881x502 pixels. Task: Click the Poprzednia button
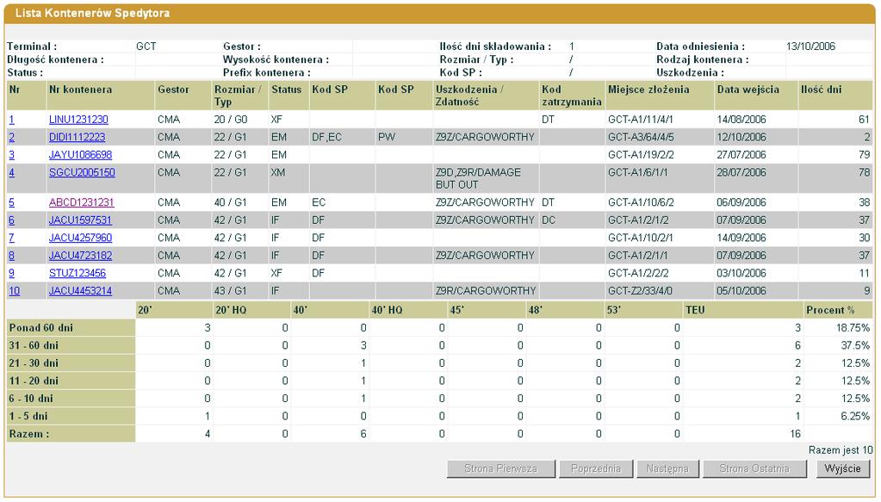tap(596, 469)
